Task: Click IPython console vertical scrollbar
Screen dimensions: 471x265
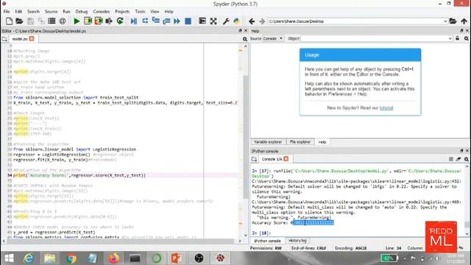Action: [467, 225]
